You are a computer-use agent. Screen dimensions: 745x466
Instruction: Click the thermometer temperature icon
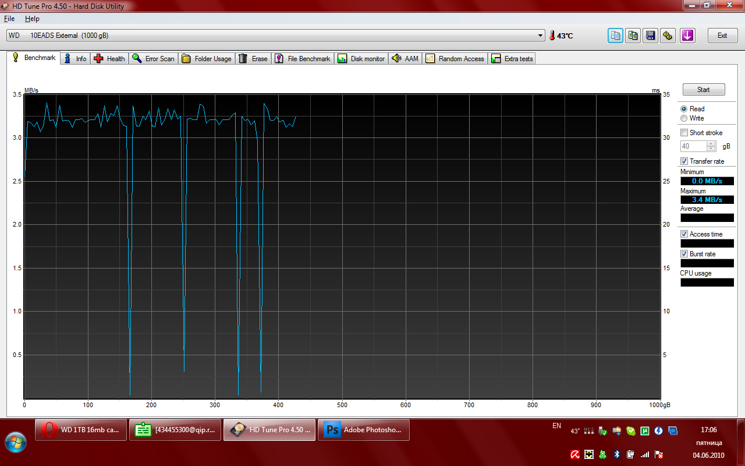tap(552, 36)
